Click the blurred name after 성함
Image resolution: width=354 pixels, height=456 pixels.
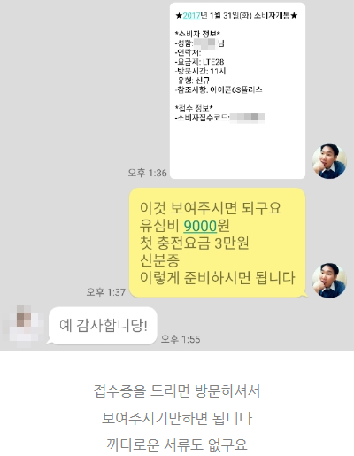point(205,43)
